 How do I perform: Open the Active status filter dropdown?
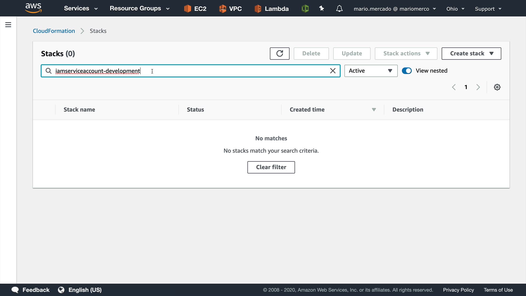(371, 71)
